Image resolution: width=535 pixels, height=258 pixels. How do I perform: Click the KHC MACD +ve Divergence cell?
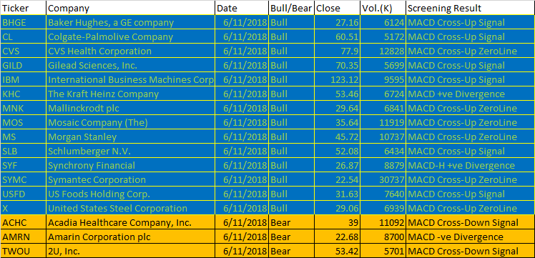(x=470, y=94)
